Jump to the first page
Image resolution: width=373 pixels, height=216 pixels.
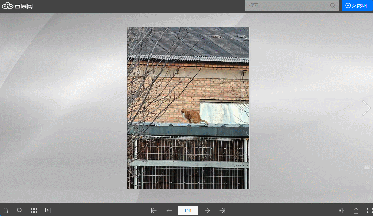point(154,211)
